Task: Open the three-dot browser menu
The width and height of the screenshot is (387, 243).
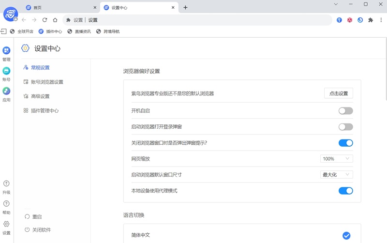Action: [x=381, y=20]
